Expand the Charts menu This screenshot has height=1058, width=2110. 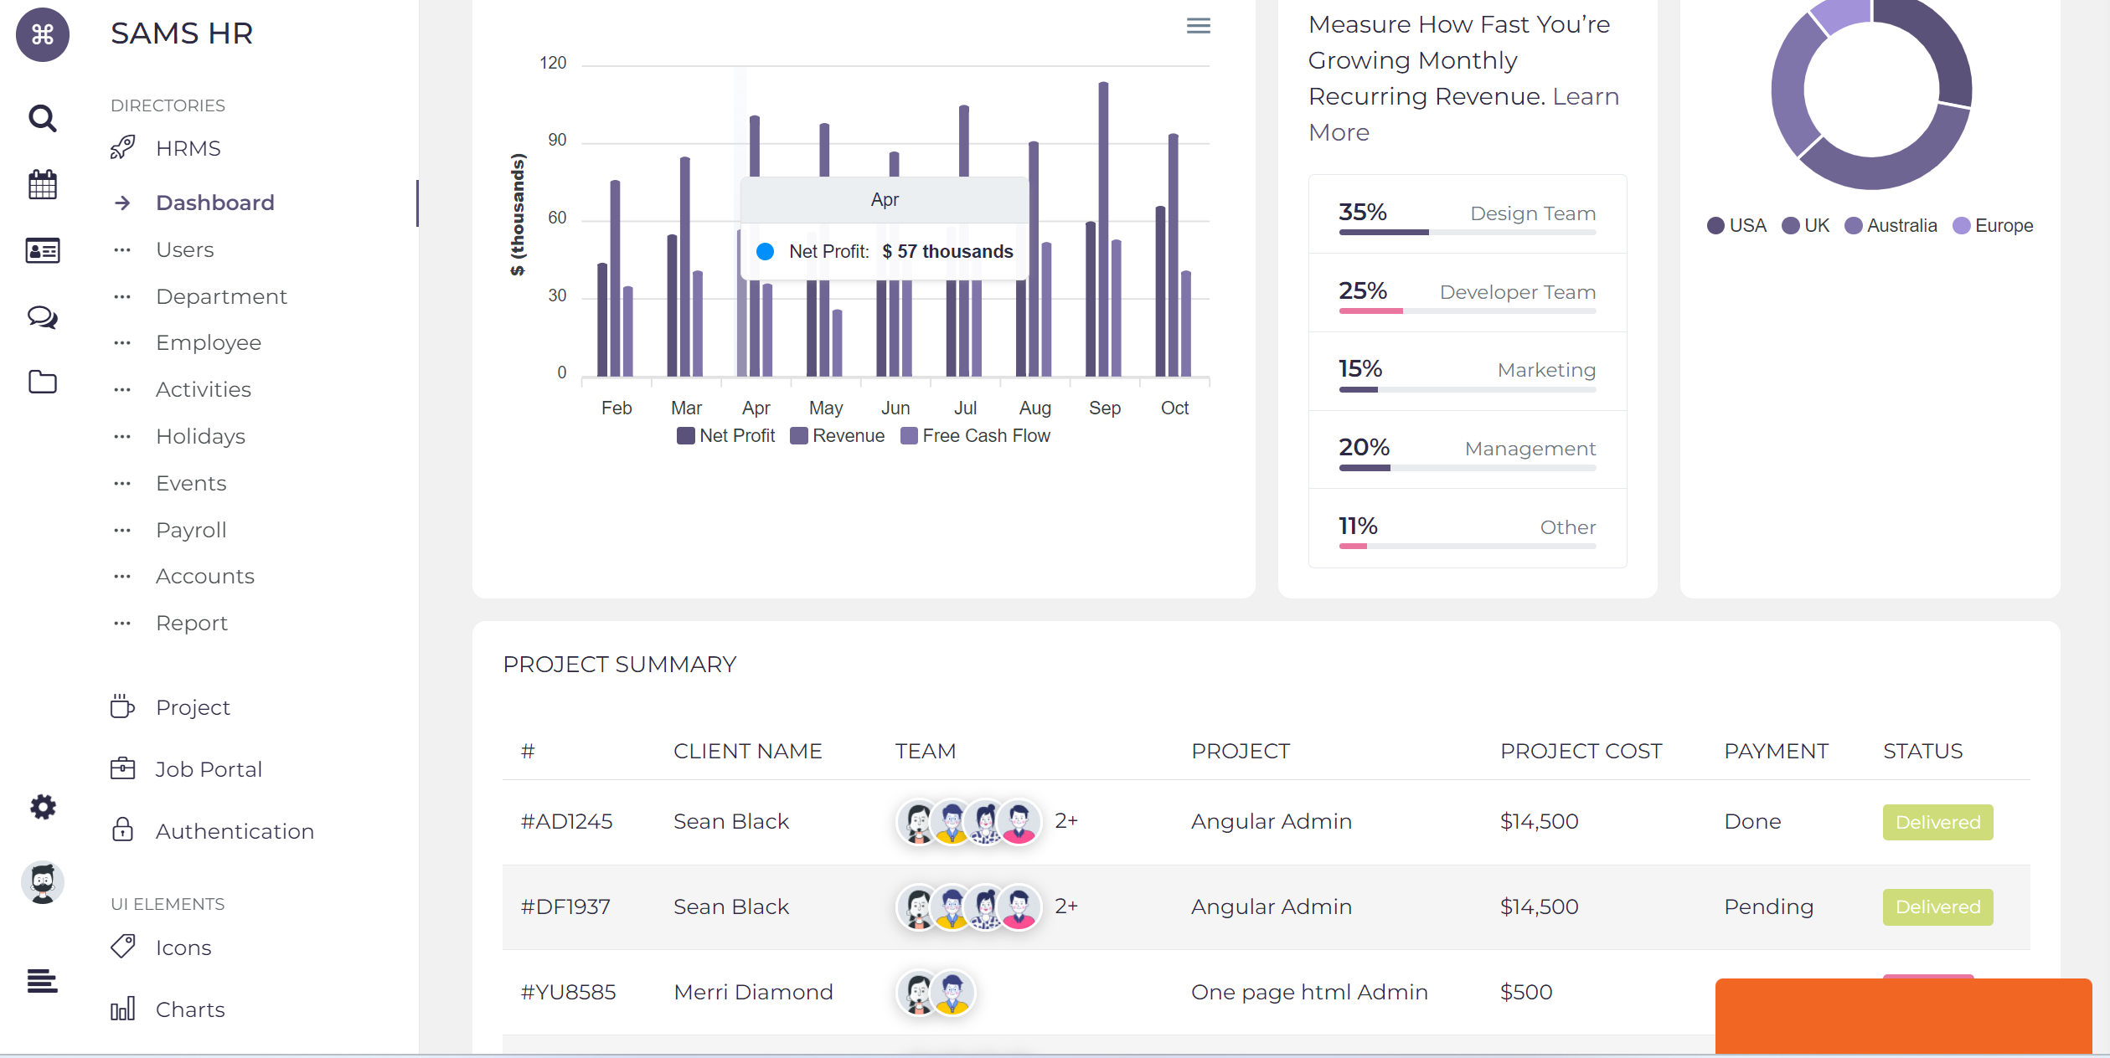190,1009
